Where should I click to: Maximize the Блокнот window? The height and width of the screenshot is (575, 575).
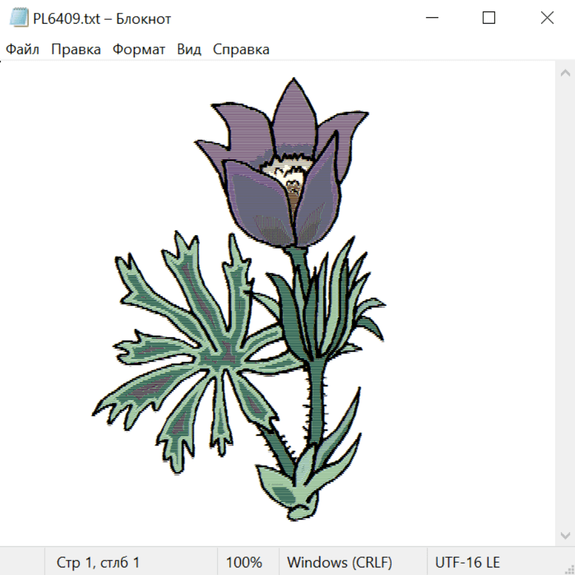point(489,18)
